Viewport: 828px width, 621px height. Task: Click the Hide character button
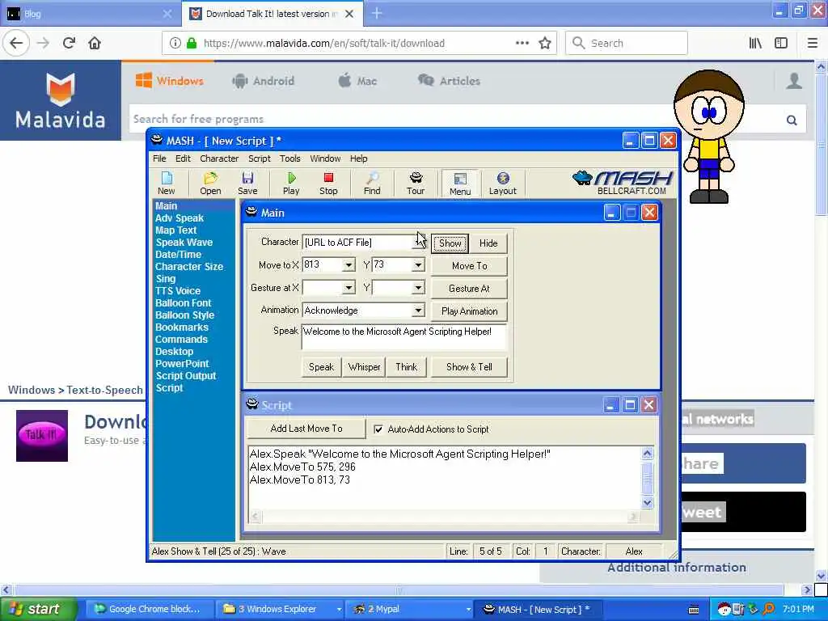(x=488, y=243)
